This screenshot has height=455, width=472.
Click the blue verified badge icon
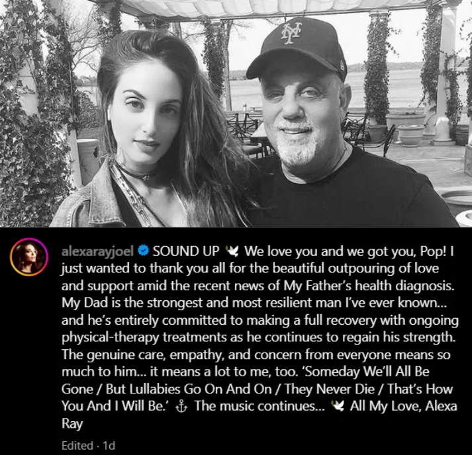(x=143, y=250)
